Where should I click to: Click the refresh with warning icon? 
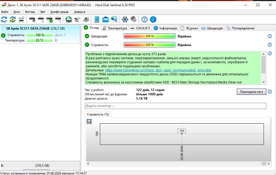pos(13,19)
